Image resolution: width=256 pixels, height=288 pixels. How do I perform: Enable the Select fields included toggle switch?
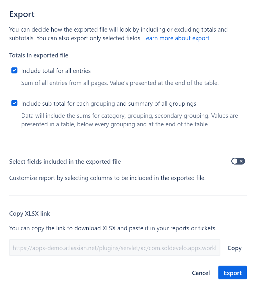[238, 161]
